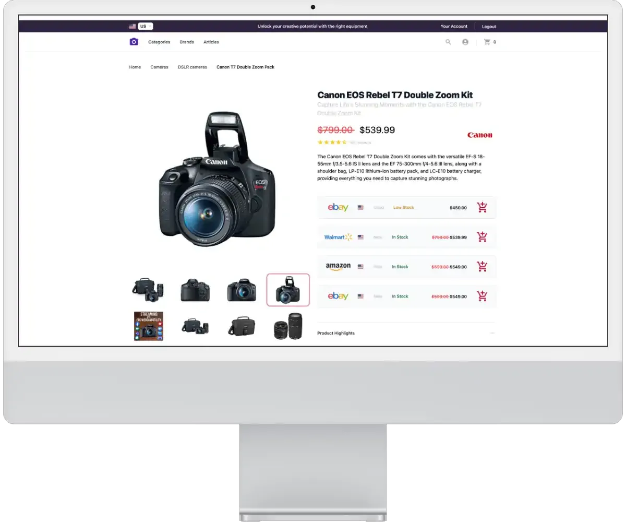Add the $450.00 used eBay offer to cart
The height and width of the screenshot is (522, 626).
483,207
